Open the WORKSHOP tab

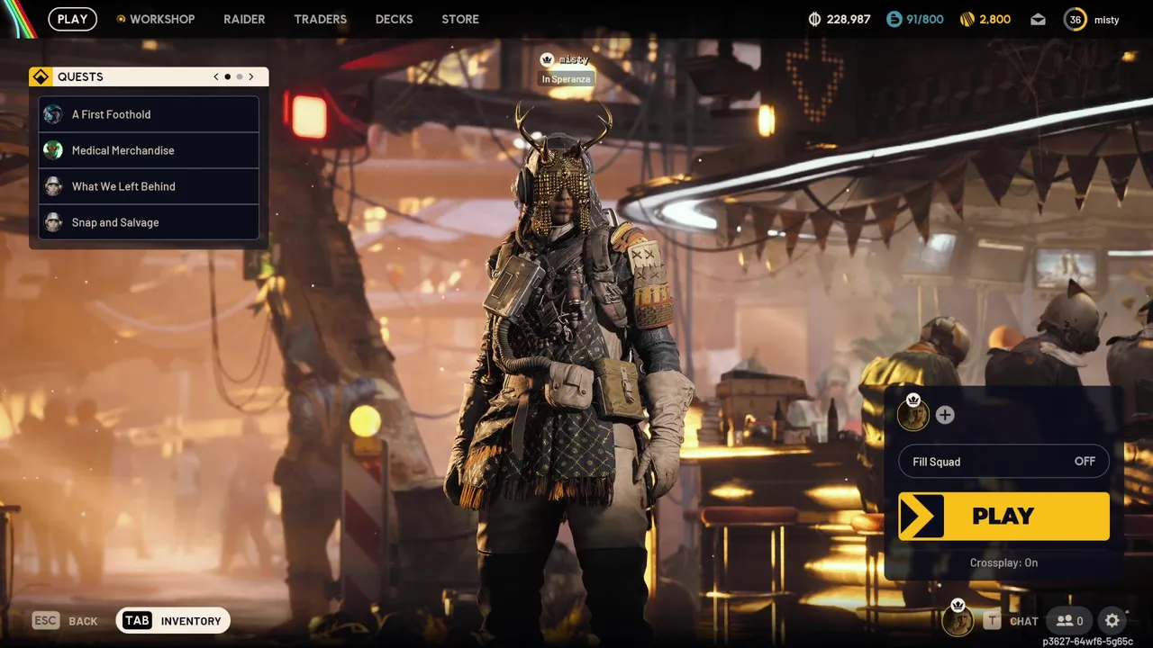click(161, 19)
